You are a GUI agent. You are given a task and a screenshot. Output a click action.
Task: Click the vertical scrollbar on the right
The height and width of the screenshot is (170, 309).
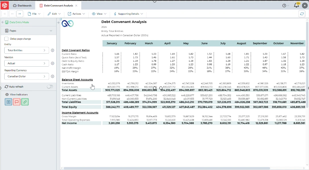(x=308, y=65)
